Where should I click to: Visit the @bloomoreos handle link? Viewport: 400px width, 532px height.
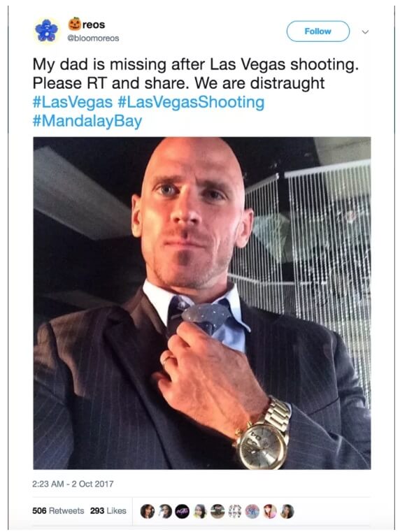93,38
